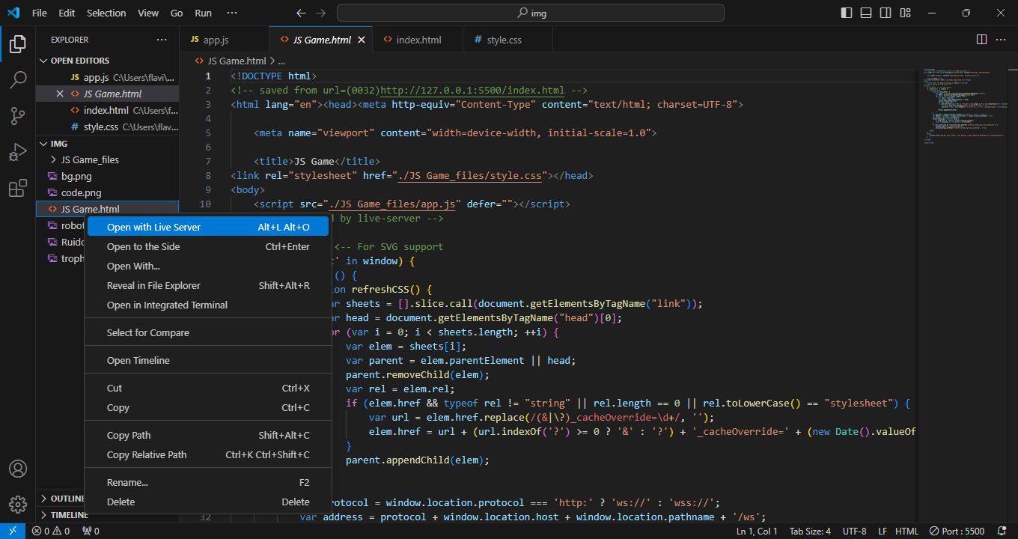The image size is (1018, 539).
Task: Choose Select for Compare
Action: [207, 332]
